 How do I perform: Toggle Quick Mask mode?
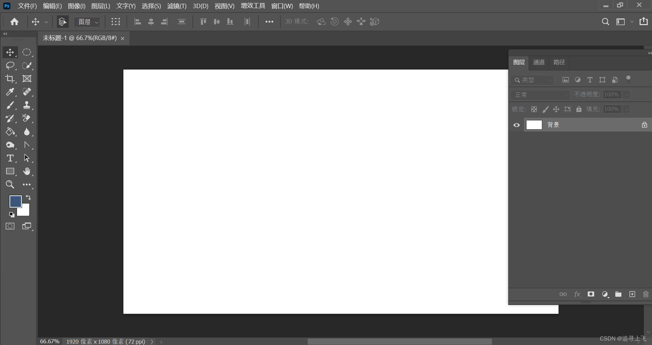point(10,226)
